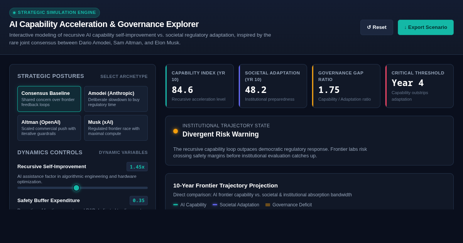Click the Dynamics Controls heading

click(50, 152)
